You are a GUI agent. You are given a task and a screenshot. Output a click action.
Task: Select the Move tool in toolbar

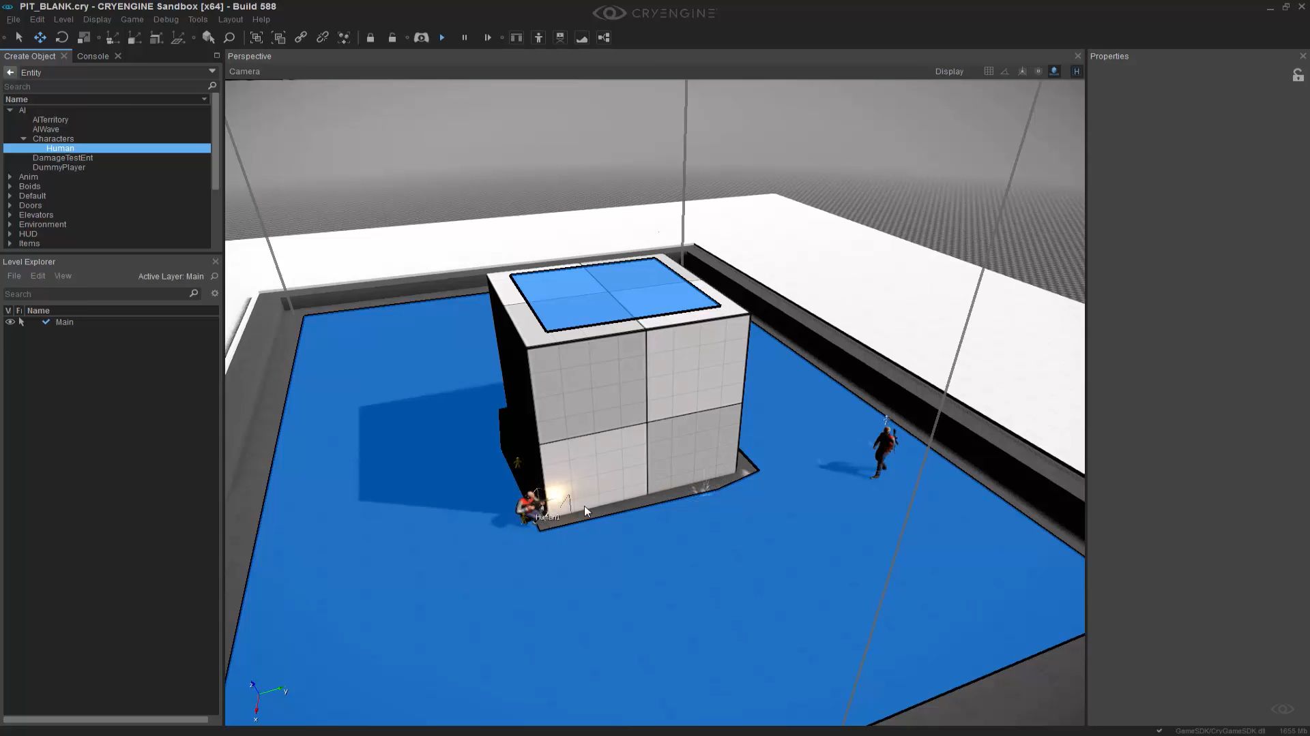(x=40, y=37)
